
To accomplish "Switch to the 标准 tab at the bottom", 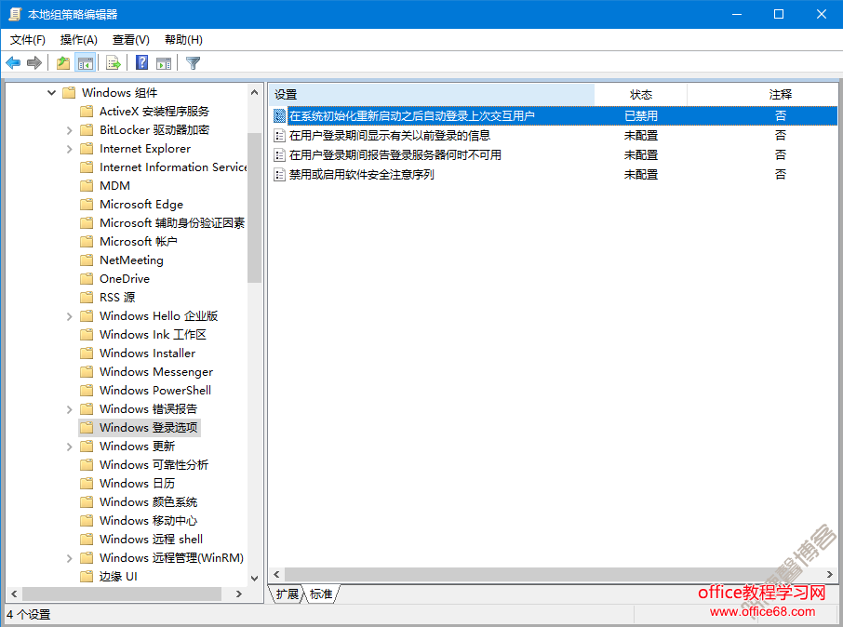I will point(321,594).
